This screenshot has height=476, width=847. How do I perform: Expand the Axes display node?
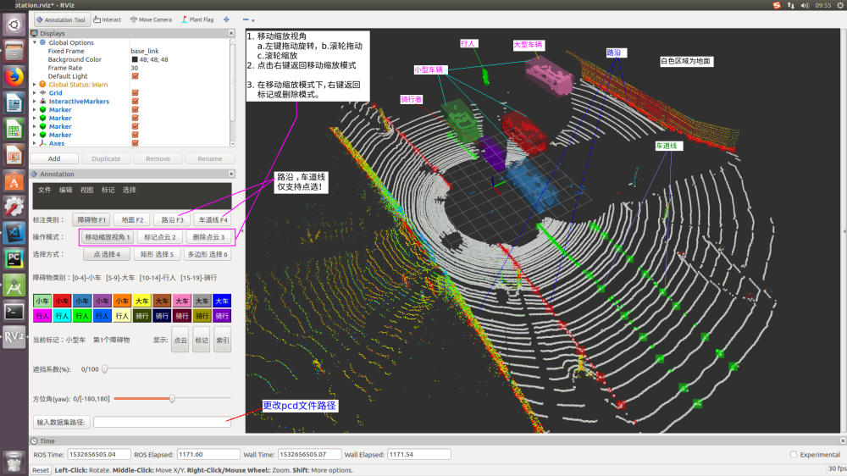(35, 143)
